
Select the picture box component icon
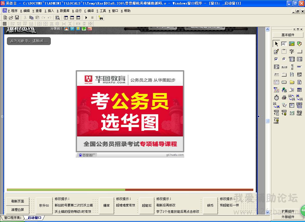(x=292, y=44)
